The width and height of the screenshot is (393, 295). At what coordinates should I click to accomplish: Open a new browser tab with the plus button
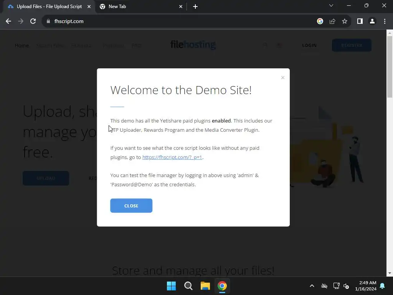195,7
